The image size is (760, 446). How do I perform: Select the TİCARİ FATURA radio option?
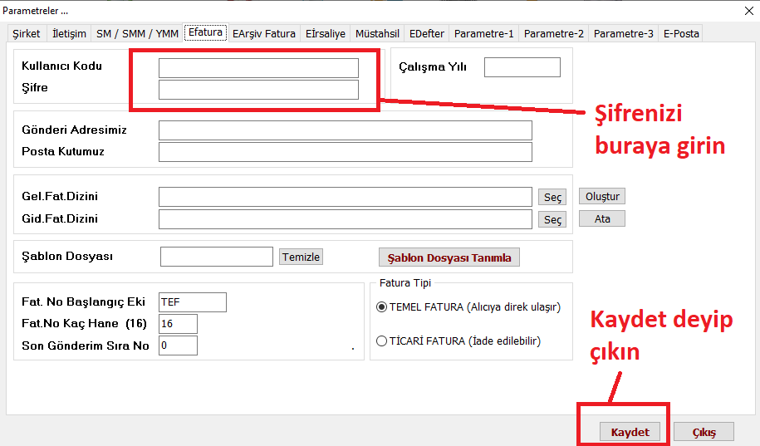(x=382, y=341)
